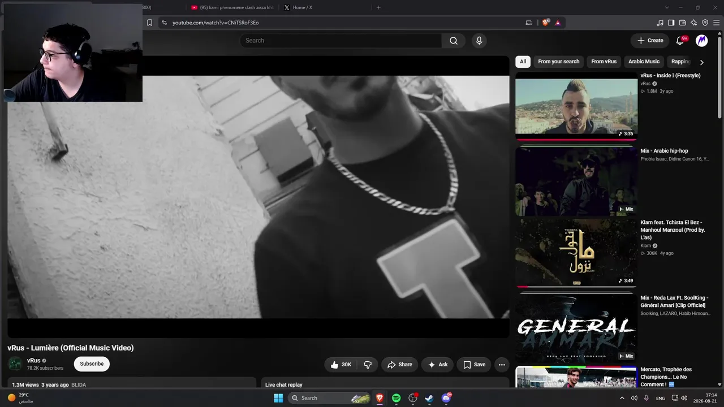Open YouTube notifications bell

[x=680, y=41]
